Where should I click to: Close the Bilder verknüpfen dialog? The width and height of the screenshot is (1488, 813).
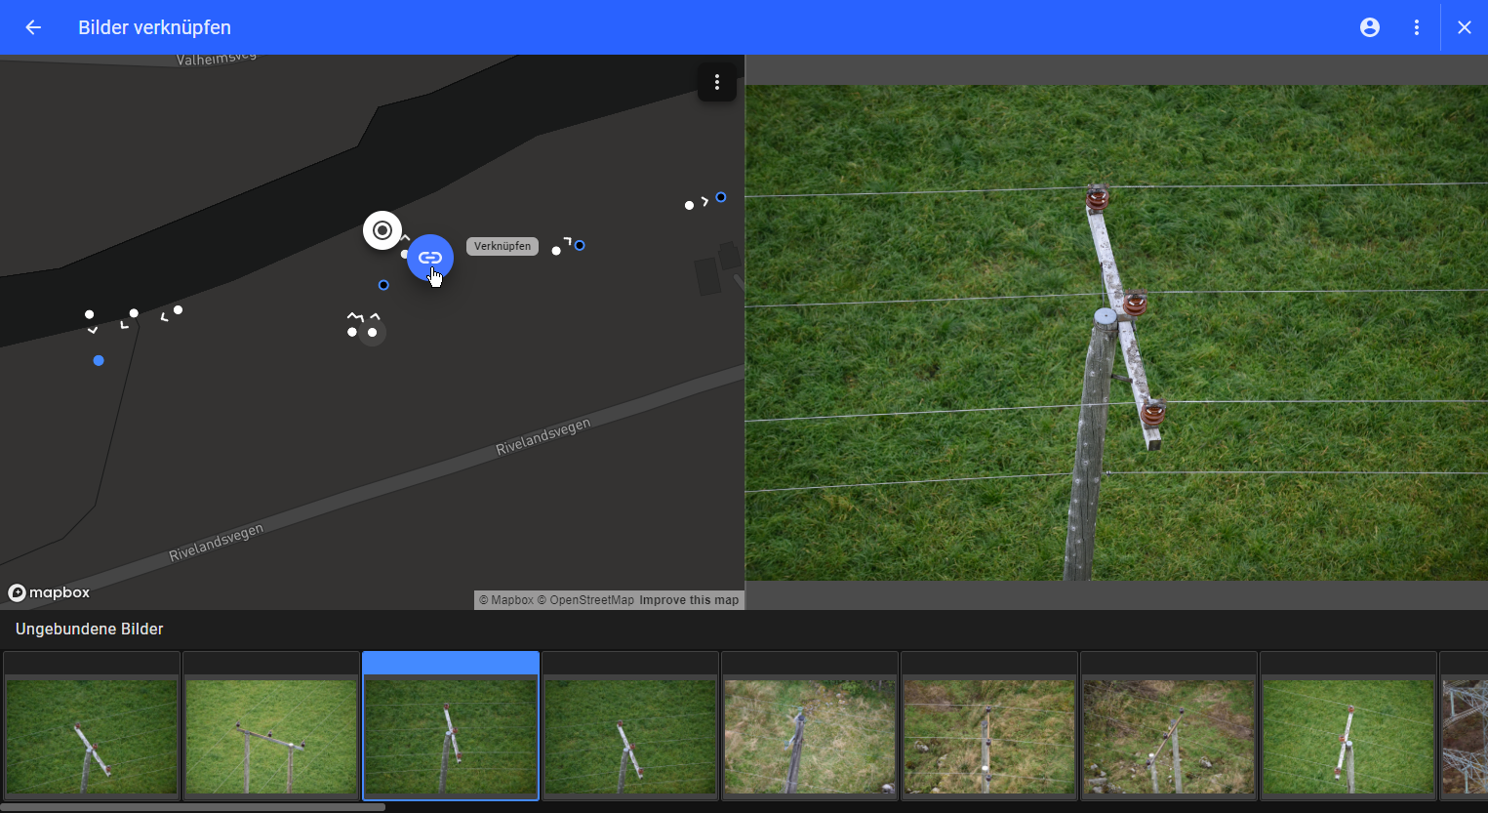pyautogui.click(x=1464, y=27)
